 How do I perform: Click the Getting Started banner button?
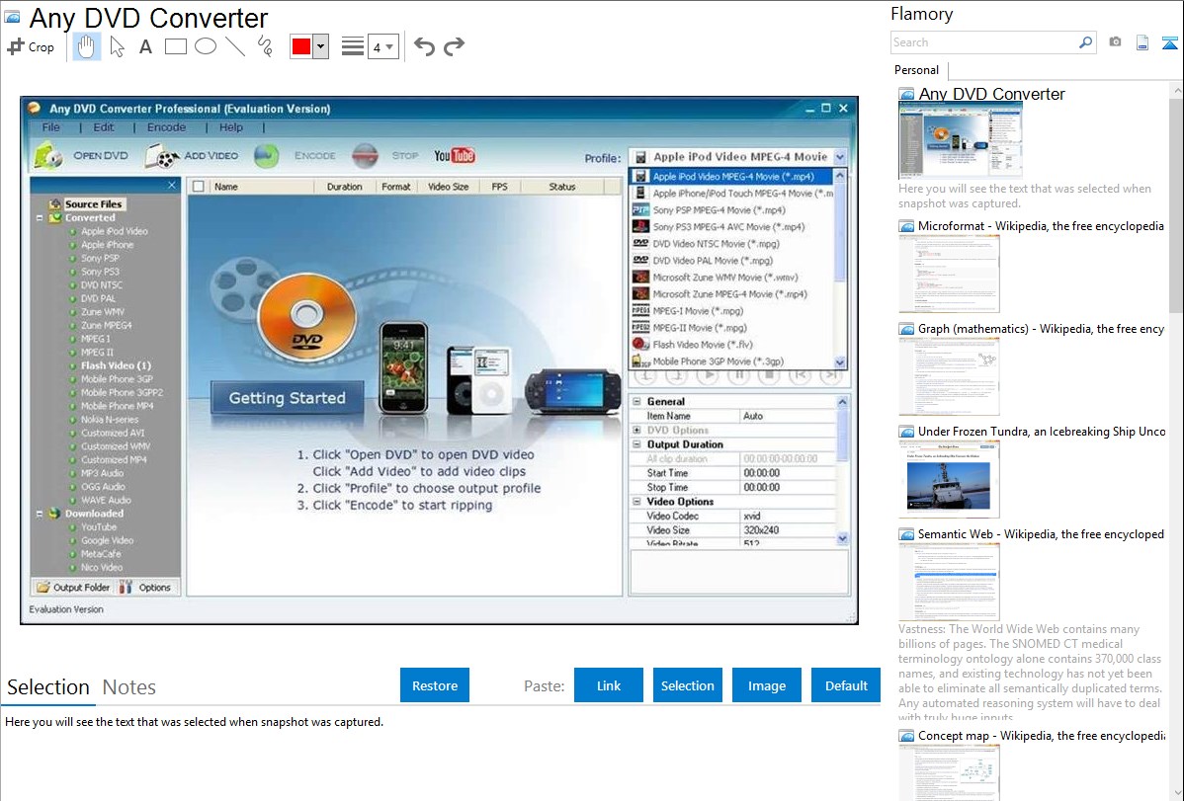point(287,398)
